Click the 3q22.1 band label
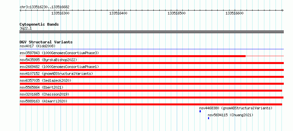This screenshot has height=131, width=293. click(26, 29)
